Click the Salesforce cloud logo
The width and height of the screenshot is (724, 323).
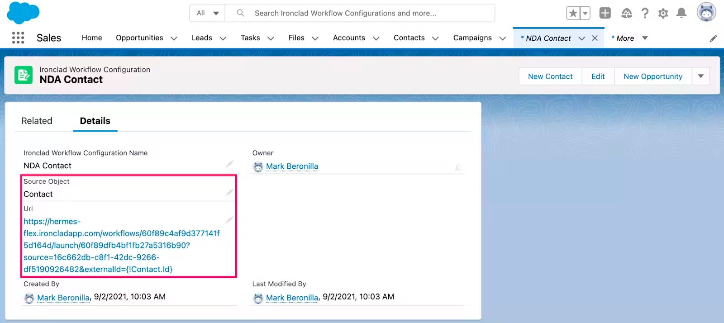pos(23,12)
